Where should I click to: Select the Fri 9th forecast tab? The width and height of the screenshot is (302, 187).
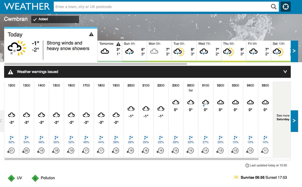coord(258,51)
